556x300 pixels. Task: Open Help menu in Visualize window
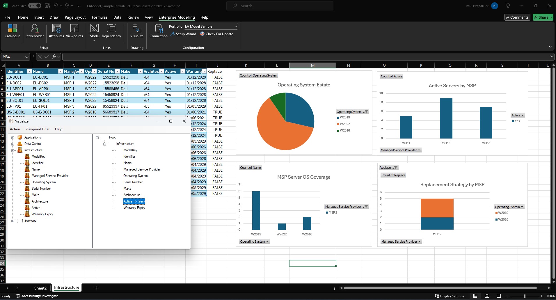click(58, 129)
